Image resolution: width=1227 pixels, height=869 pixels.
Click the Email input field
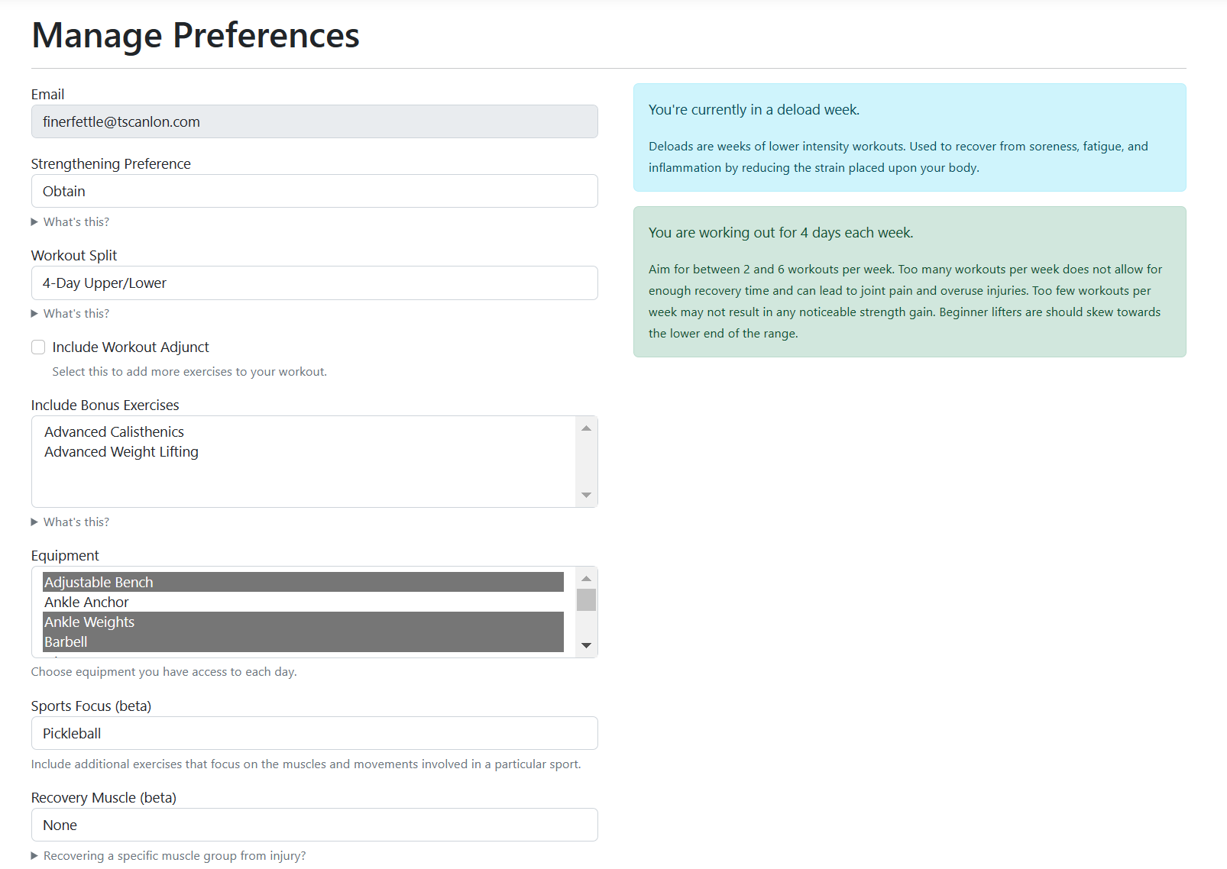point(314,121)
